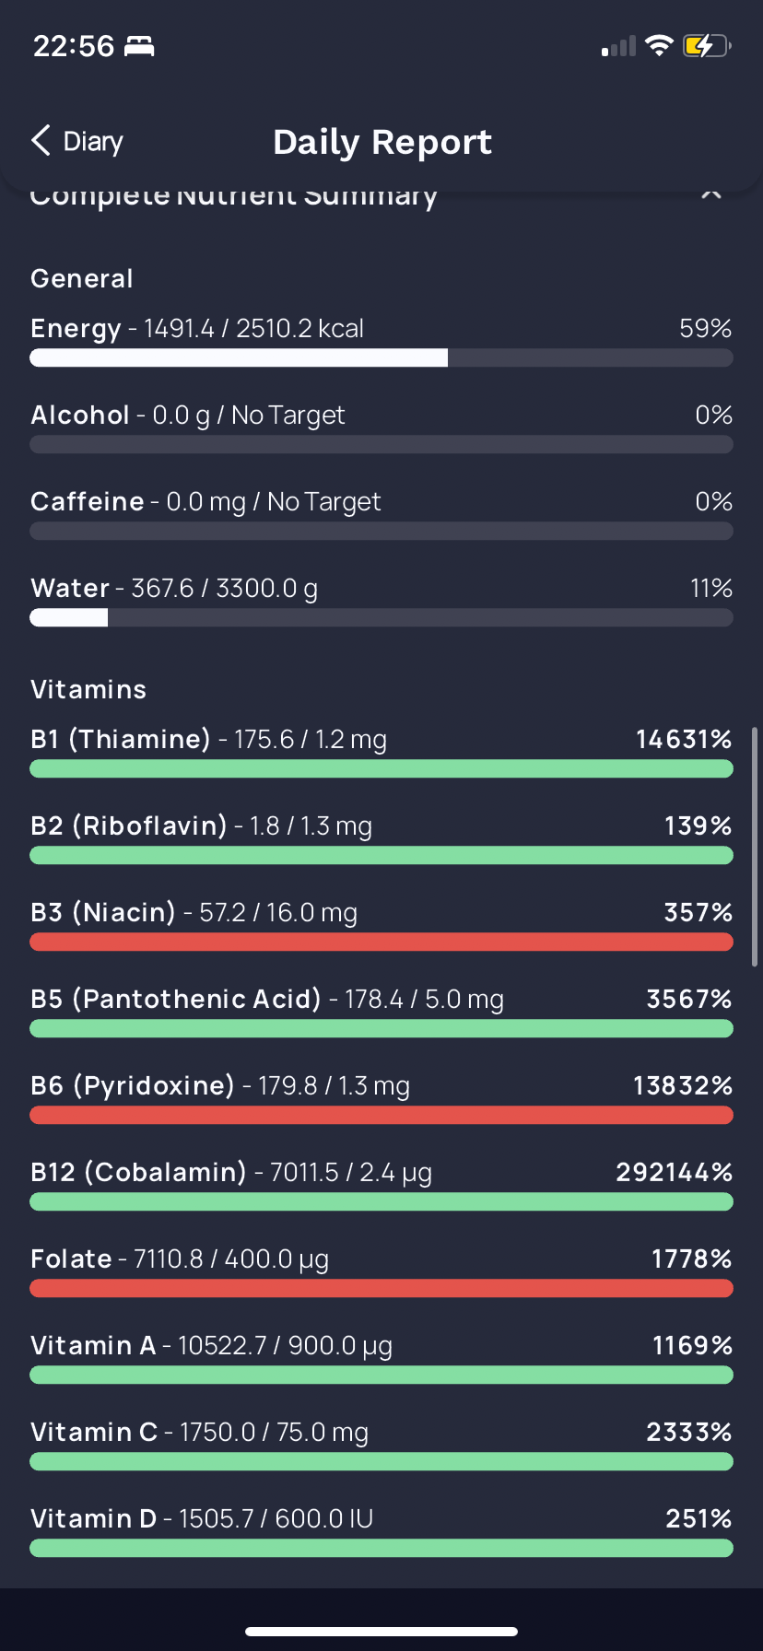Viewport: 763px width, 1651px height.
Task: Tap the B12 (Cobalamin) entry
Action: 381,1186
